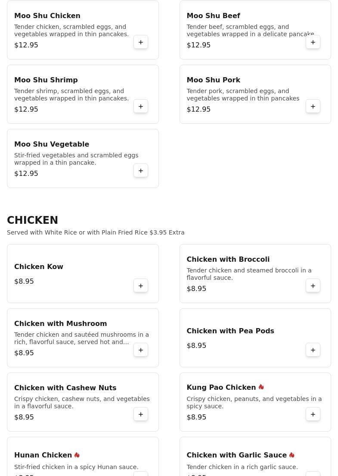The height and width of the screenshot is (476, 338).
Task: Click the Chicken with Garlic Sauce title
Action: (236, 455)
